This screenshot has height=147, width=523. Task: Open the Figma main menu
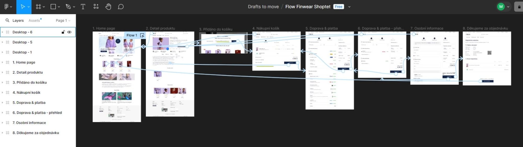click(x=7, y=7)
